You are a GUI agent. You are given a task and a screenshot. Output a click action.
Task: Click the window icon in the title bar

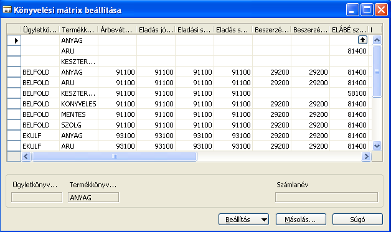7,10
